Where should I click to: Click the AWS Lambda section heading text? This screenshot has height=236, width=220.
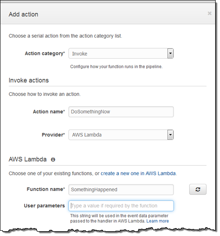point(28,159)
